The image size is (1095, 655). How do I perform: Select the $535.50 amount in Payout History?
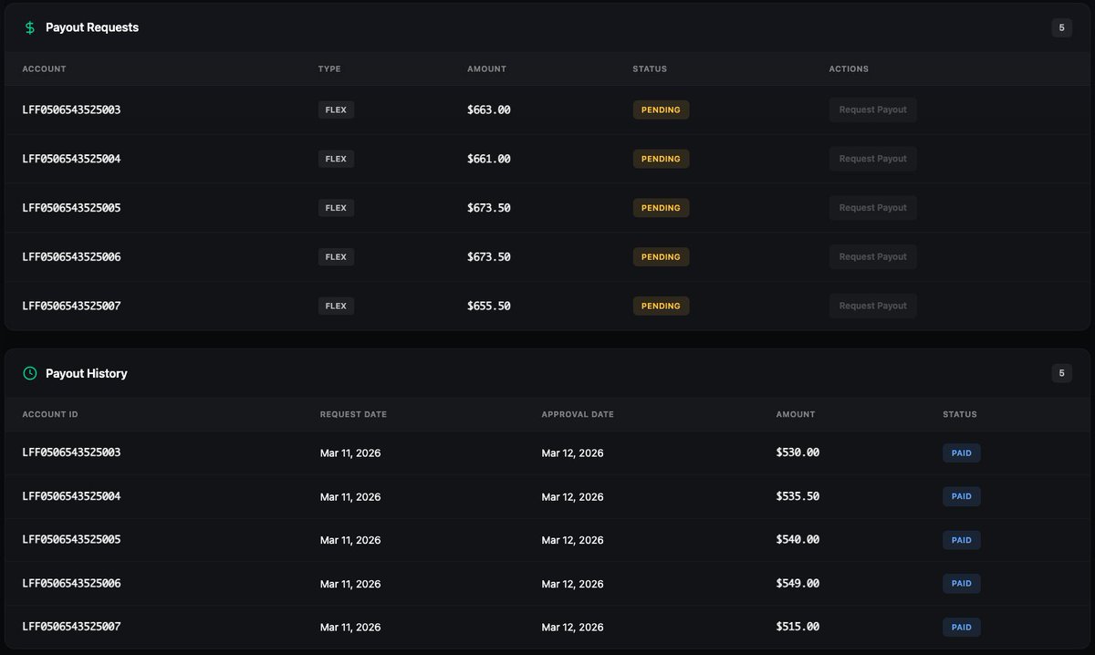[798, 496]
